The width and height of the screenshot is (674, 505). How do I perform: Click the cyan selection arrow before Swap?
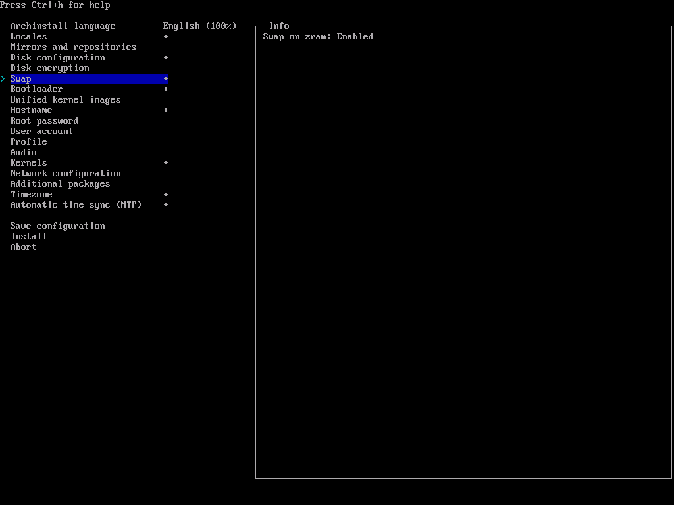3,79
